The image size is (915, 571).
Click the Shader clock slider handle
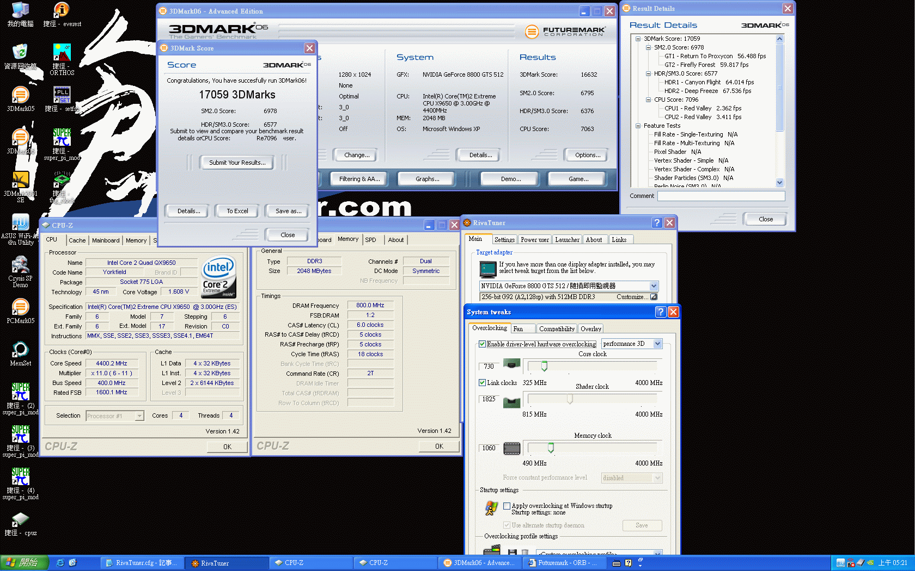570,399
